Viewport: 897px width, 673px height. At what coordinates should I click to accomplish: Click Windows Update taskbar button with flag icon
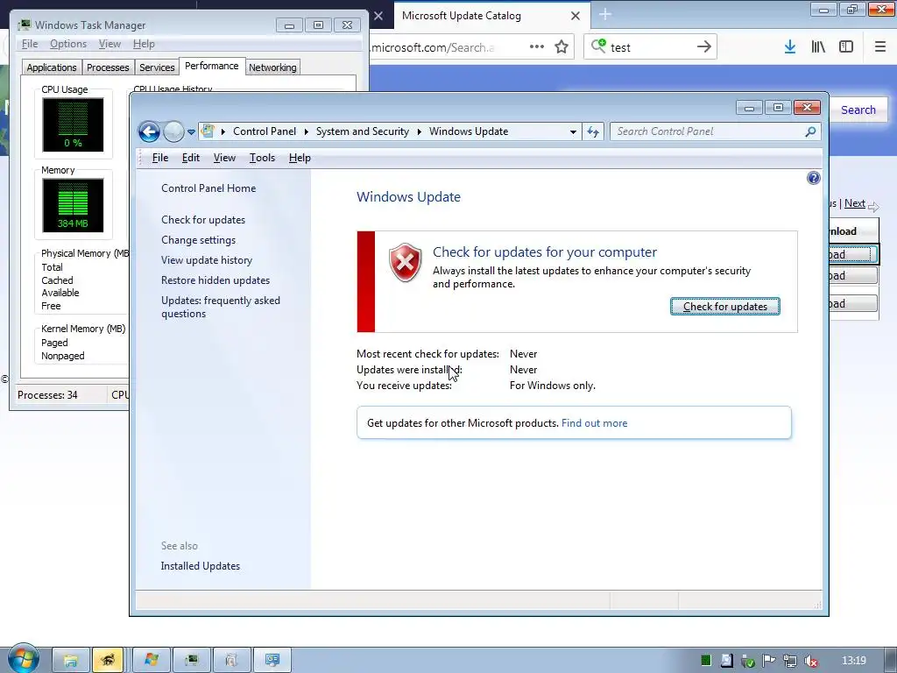[x=152, y=661]
